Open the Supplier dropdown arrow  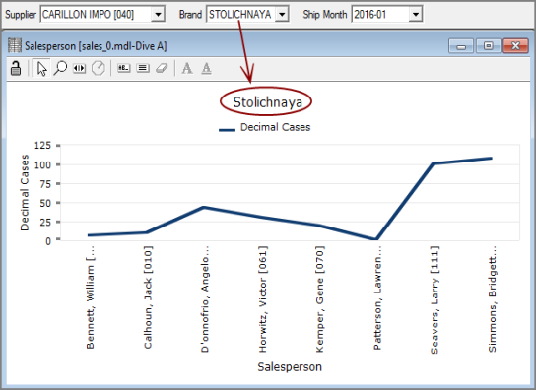point(158,15)
